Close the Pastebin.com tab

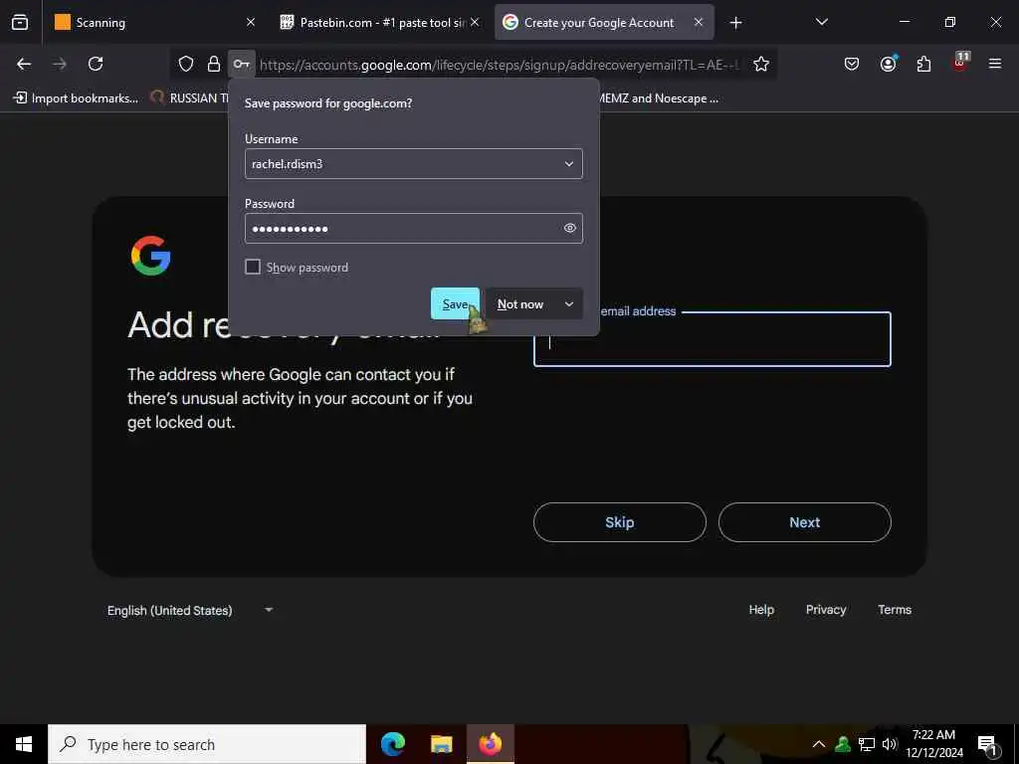pyautogui.click(x=475, y=22)
